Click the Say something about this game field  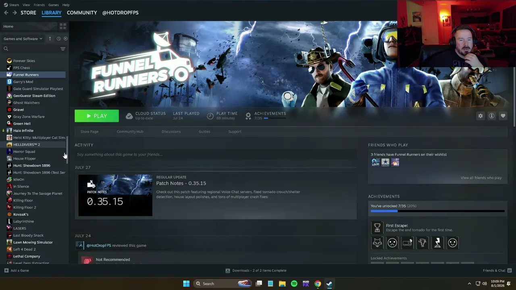point(216,154)
